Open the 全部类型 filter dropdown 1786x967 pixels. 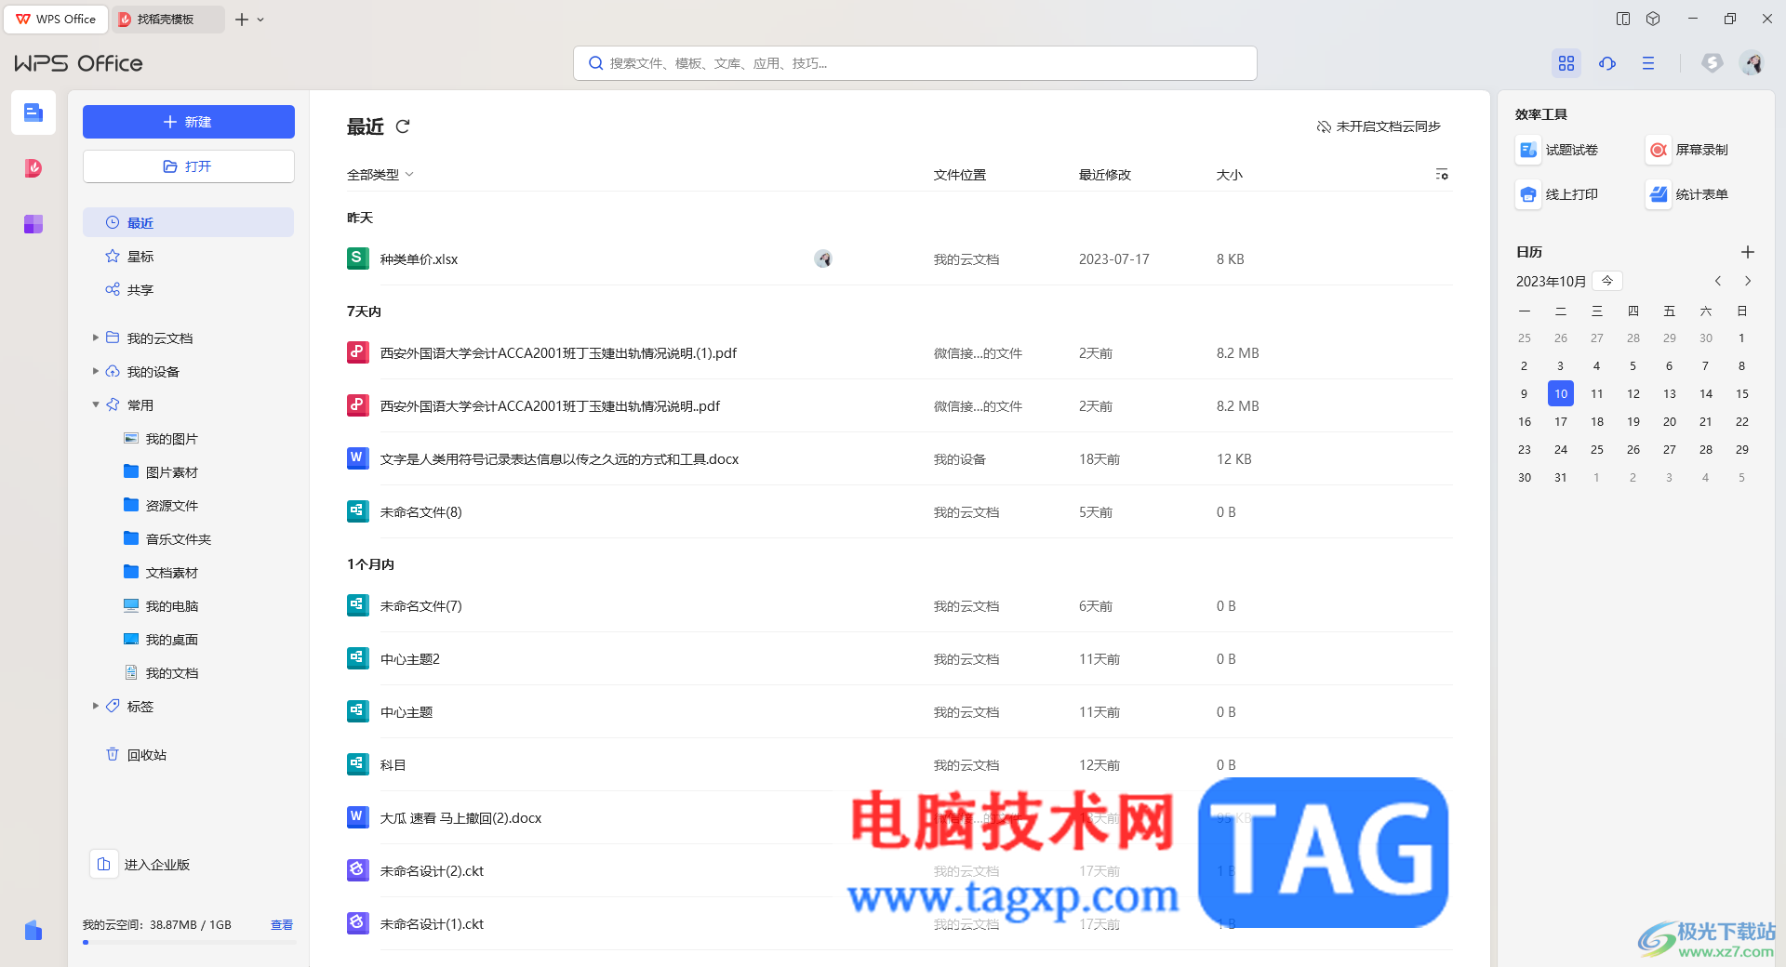[x=380, y=175]
